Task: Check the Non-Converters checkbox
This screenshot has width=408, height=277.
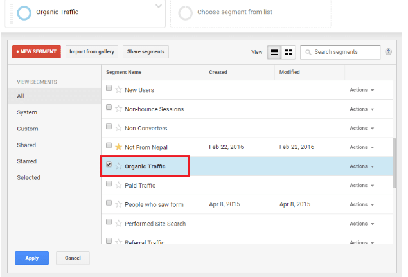Action: click(109, 127)
